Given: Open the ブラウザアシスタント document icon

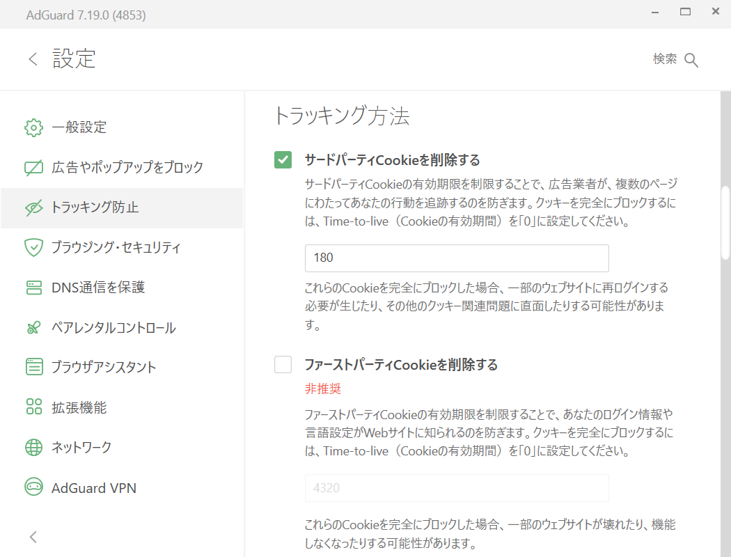Looking at the screenshot, I should coord(33,368).
